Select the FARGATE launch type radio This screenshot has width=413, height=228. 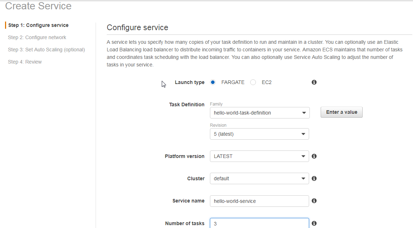tap(213, 82)
